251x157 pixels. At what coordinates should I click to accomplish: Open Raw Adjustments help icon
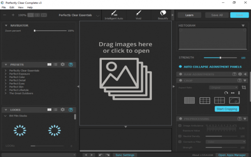(x=234, y=74)
